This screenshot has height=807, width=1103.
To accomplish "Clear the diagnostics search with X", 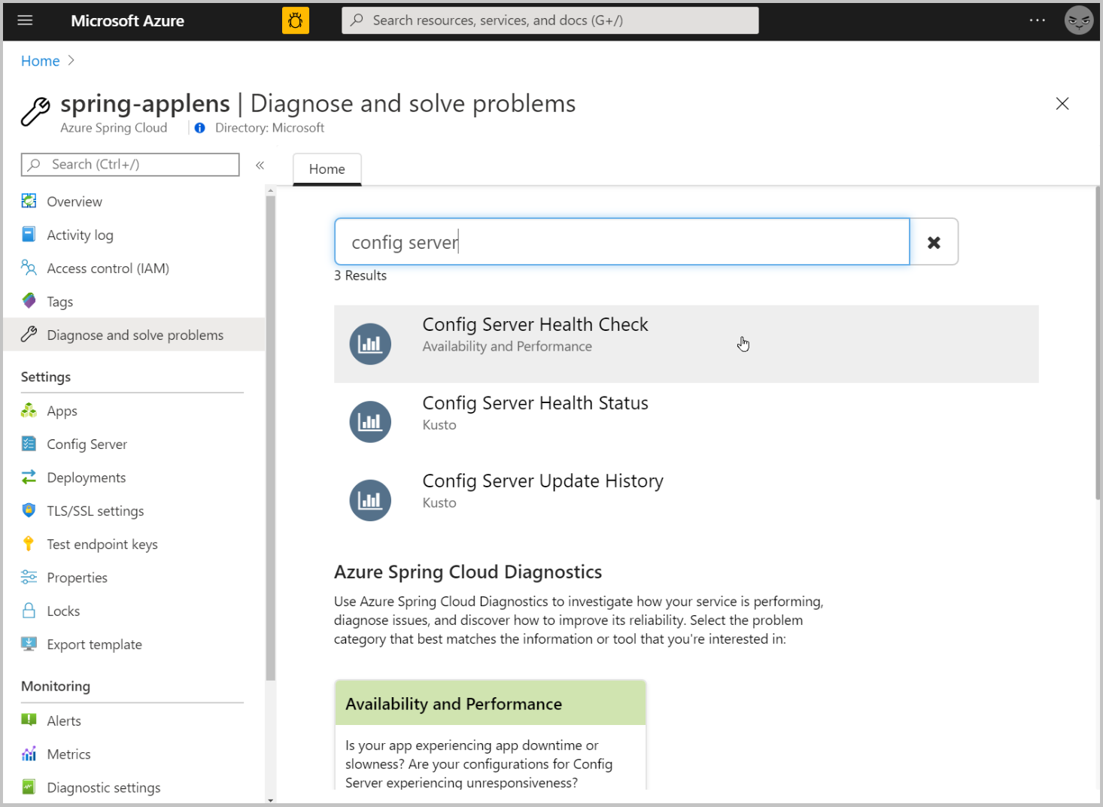I will [934, 242].
